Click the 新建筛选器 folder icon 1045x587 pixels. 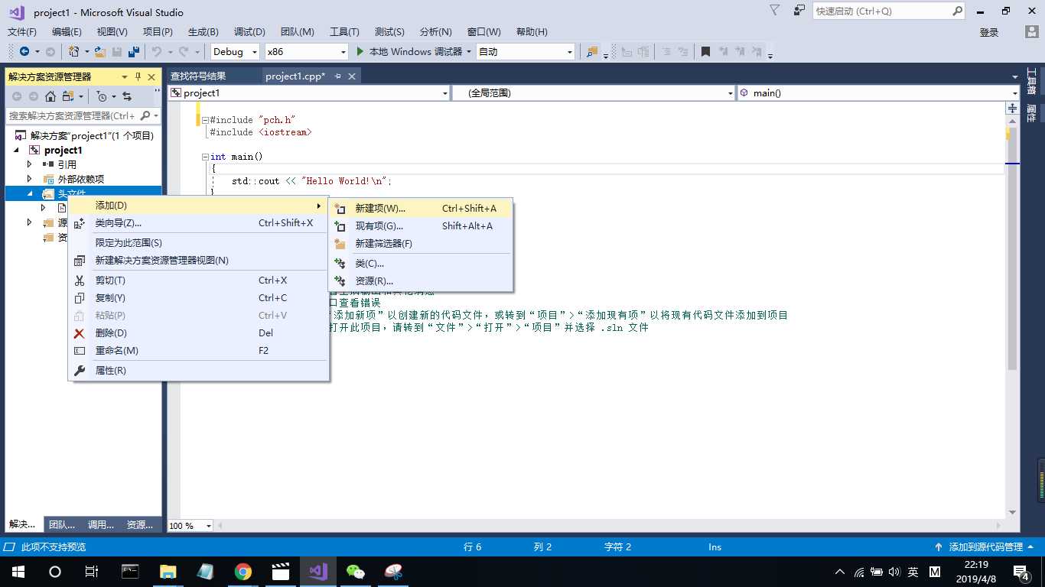[x=340, y=244]
